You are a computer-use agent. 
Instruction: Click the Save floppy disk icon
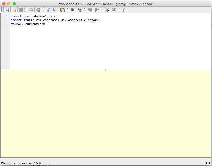[21, 10]
